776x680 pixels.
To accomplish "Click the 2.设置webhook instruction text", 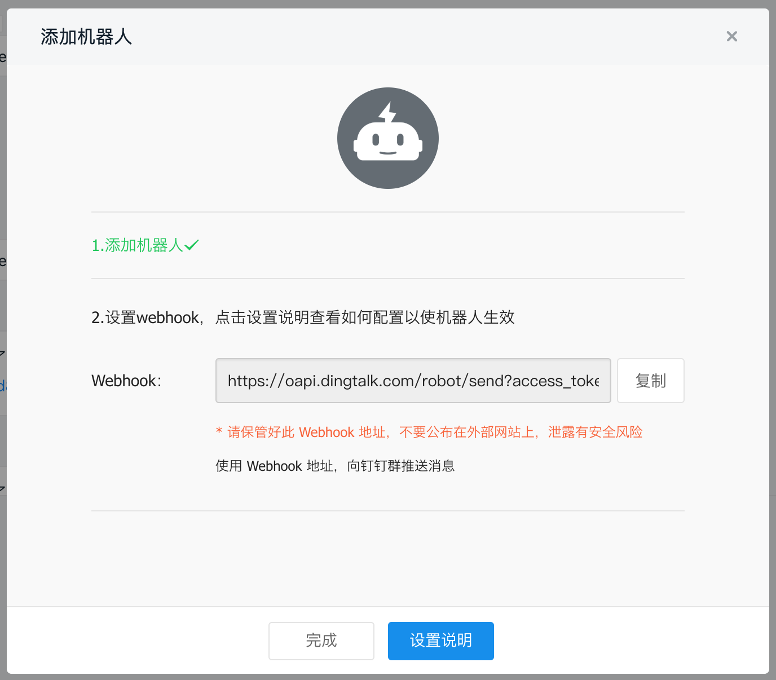I will point(303,317).
